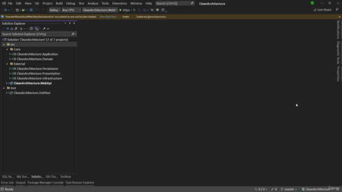Close the yellow notification bar
Screen dimensions: 342x192
339,17
